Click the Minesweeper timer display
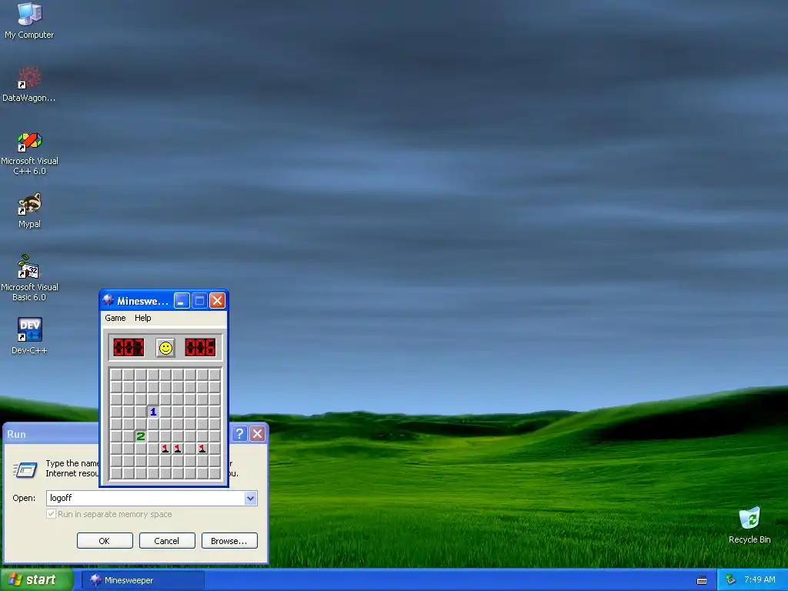Image resolution: width=788 pixels, height=591 pixels. pyautogui.click(x=200, y=348)
